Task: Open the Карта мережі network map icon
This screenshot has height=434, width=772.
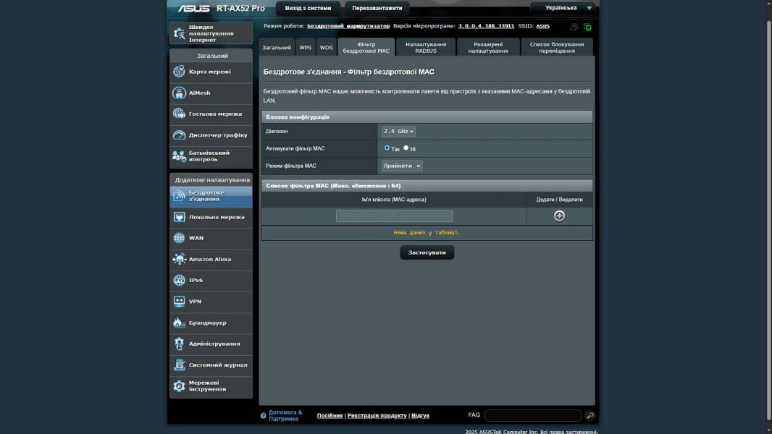Action: coord(180,72)
